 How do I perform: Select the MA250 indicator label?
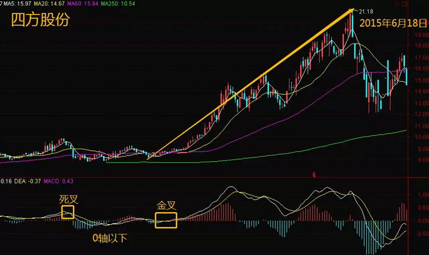pos(118,3)
